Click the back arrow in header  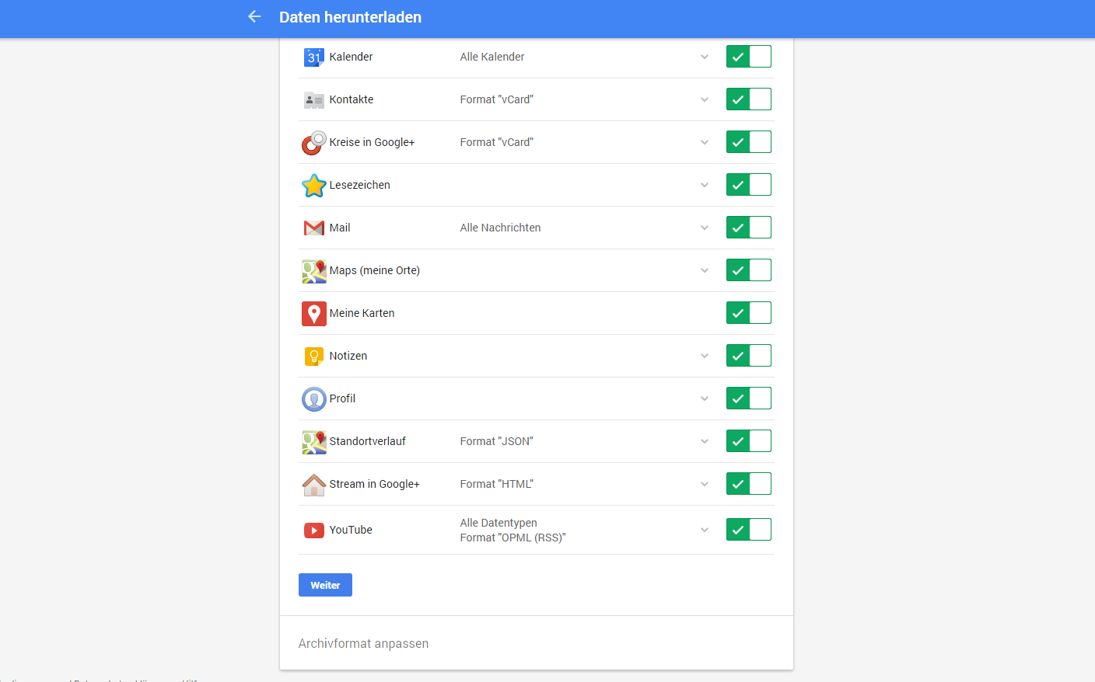click(x=254, y=16)
